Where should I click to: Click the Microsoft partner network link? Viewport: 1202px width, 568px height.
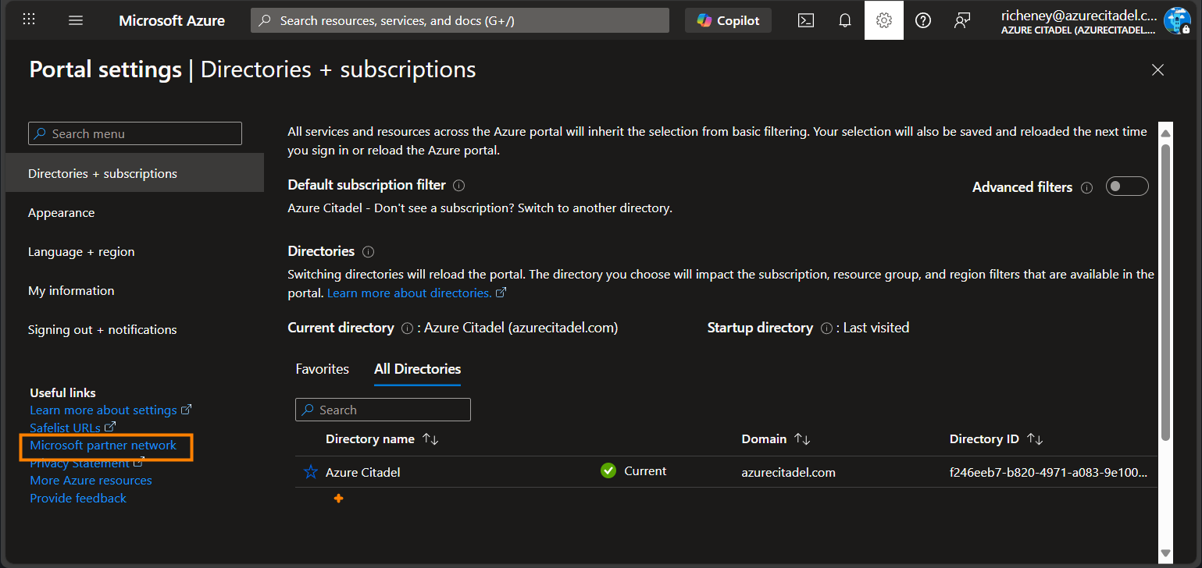pos(102,445)
